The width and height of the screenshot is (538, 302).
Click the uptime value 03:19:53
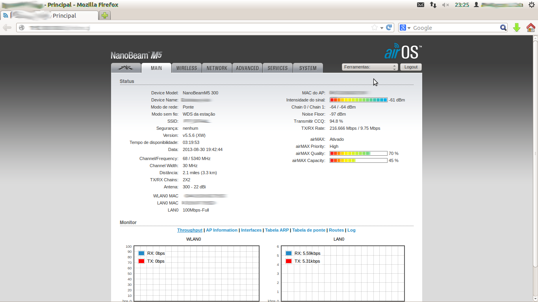[191, 142]
